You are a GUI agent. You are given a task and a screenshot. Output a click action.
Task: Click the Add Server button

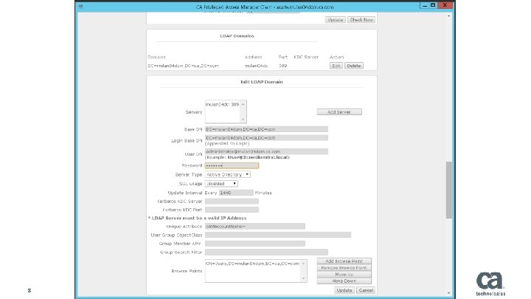[339, 112]
